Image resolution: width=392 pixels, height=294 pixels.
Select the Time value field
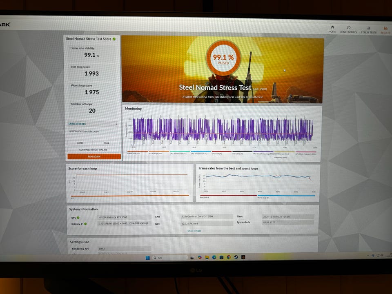(x=288, y=216)
